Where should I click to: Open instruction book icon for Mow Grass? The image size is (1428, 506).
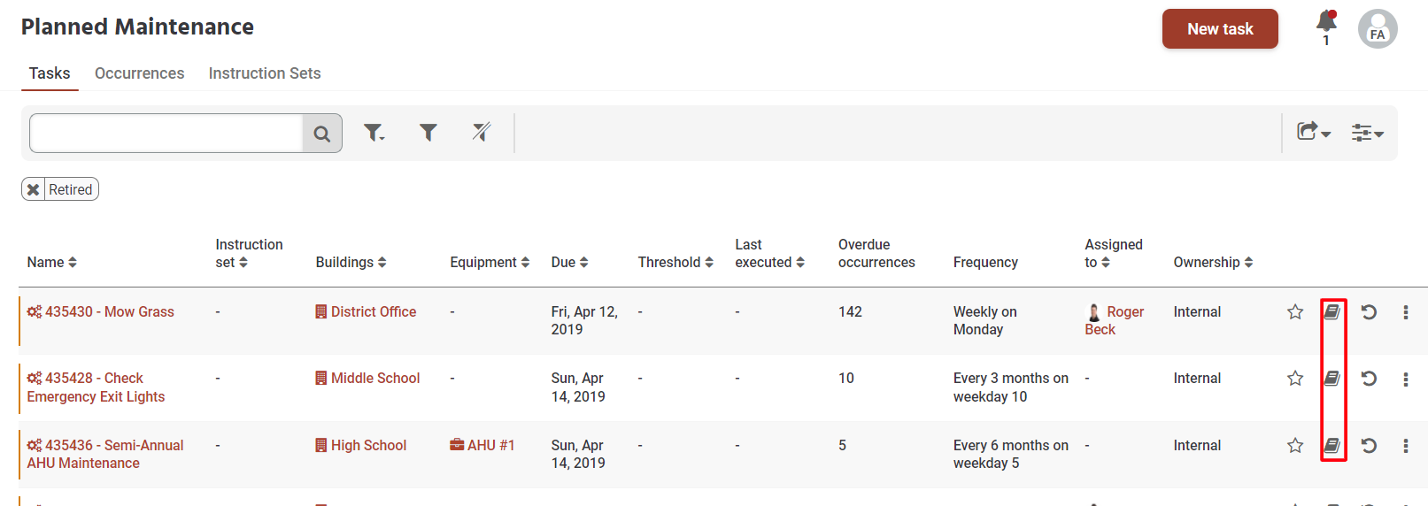point(1332,312)
